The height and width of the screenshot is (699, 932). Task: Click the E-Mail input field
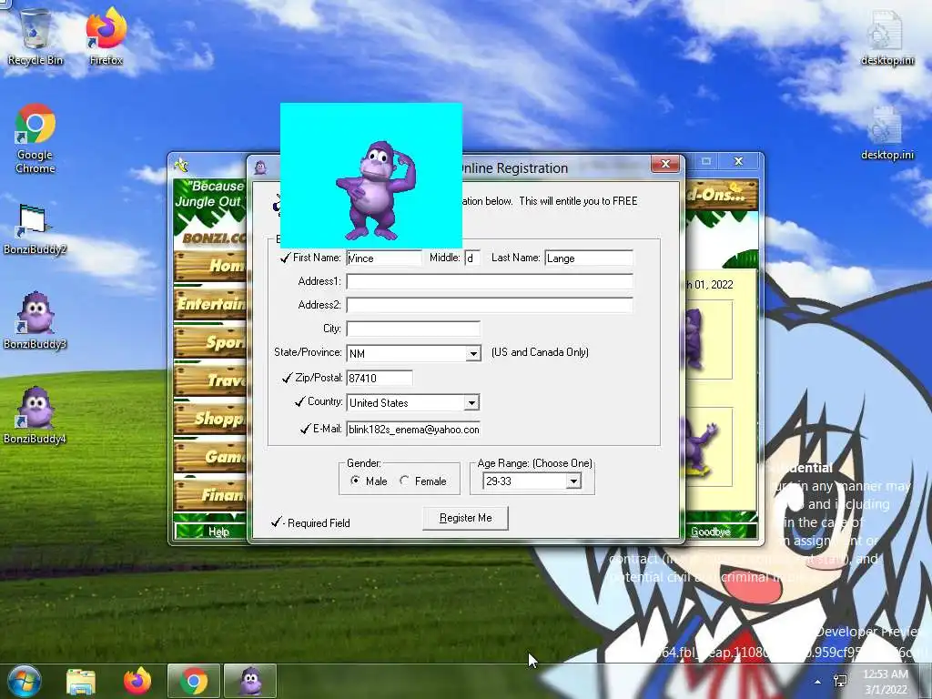click(413, 430)
